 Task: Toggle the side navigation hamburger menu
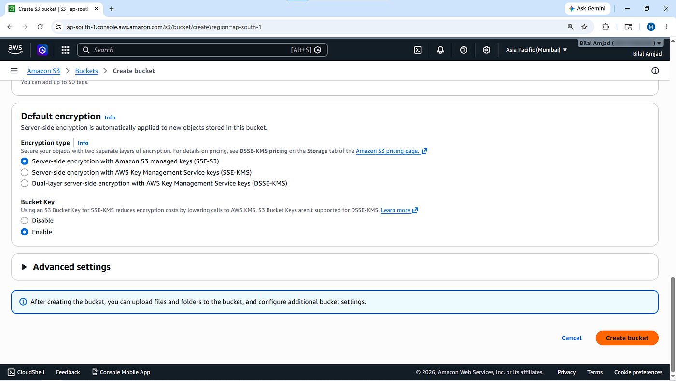point(14,71)
